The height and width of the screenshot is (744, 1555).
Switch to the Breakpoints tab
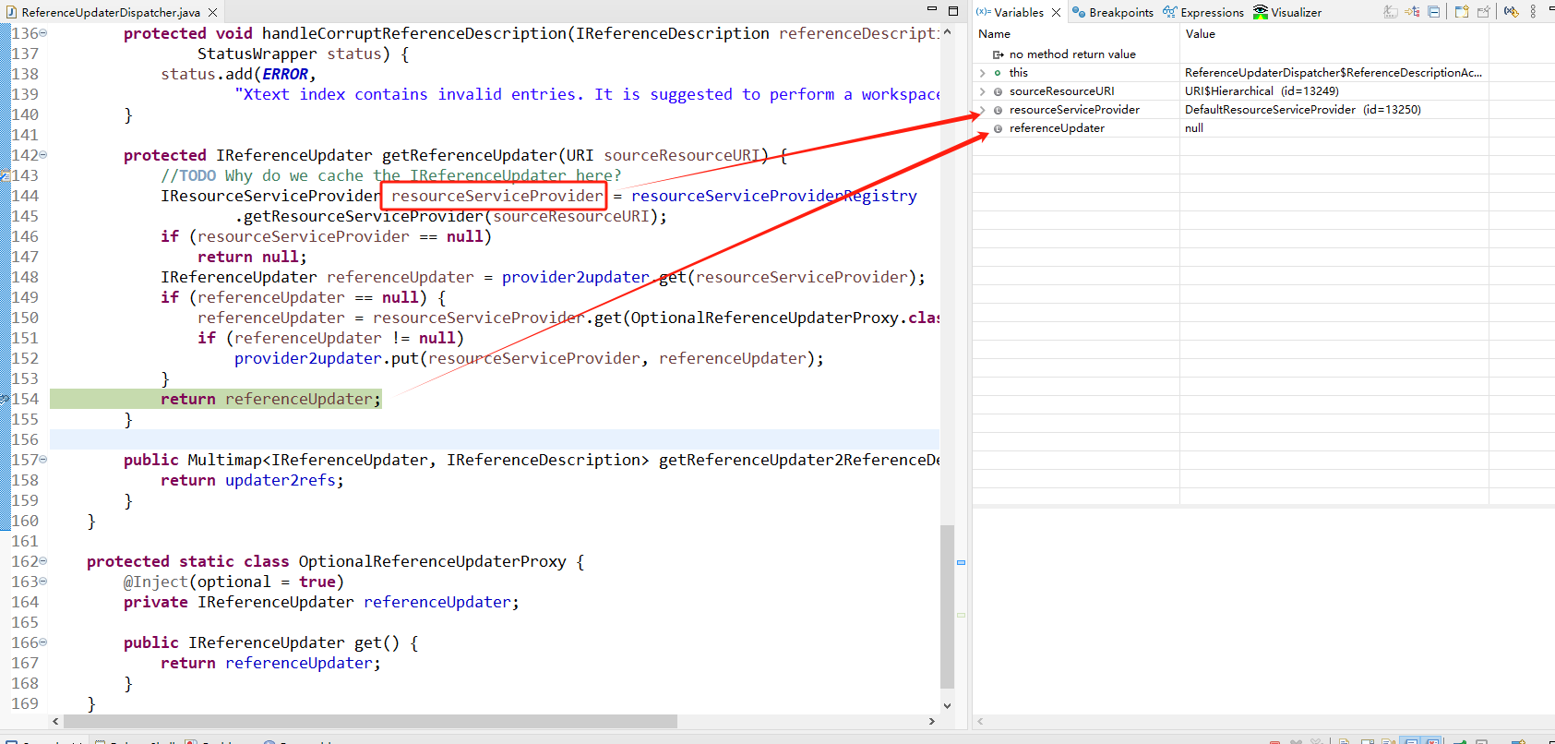pos(1112,12)
